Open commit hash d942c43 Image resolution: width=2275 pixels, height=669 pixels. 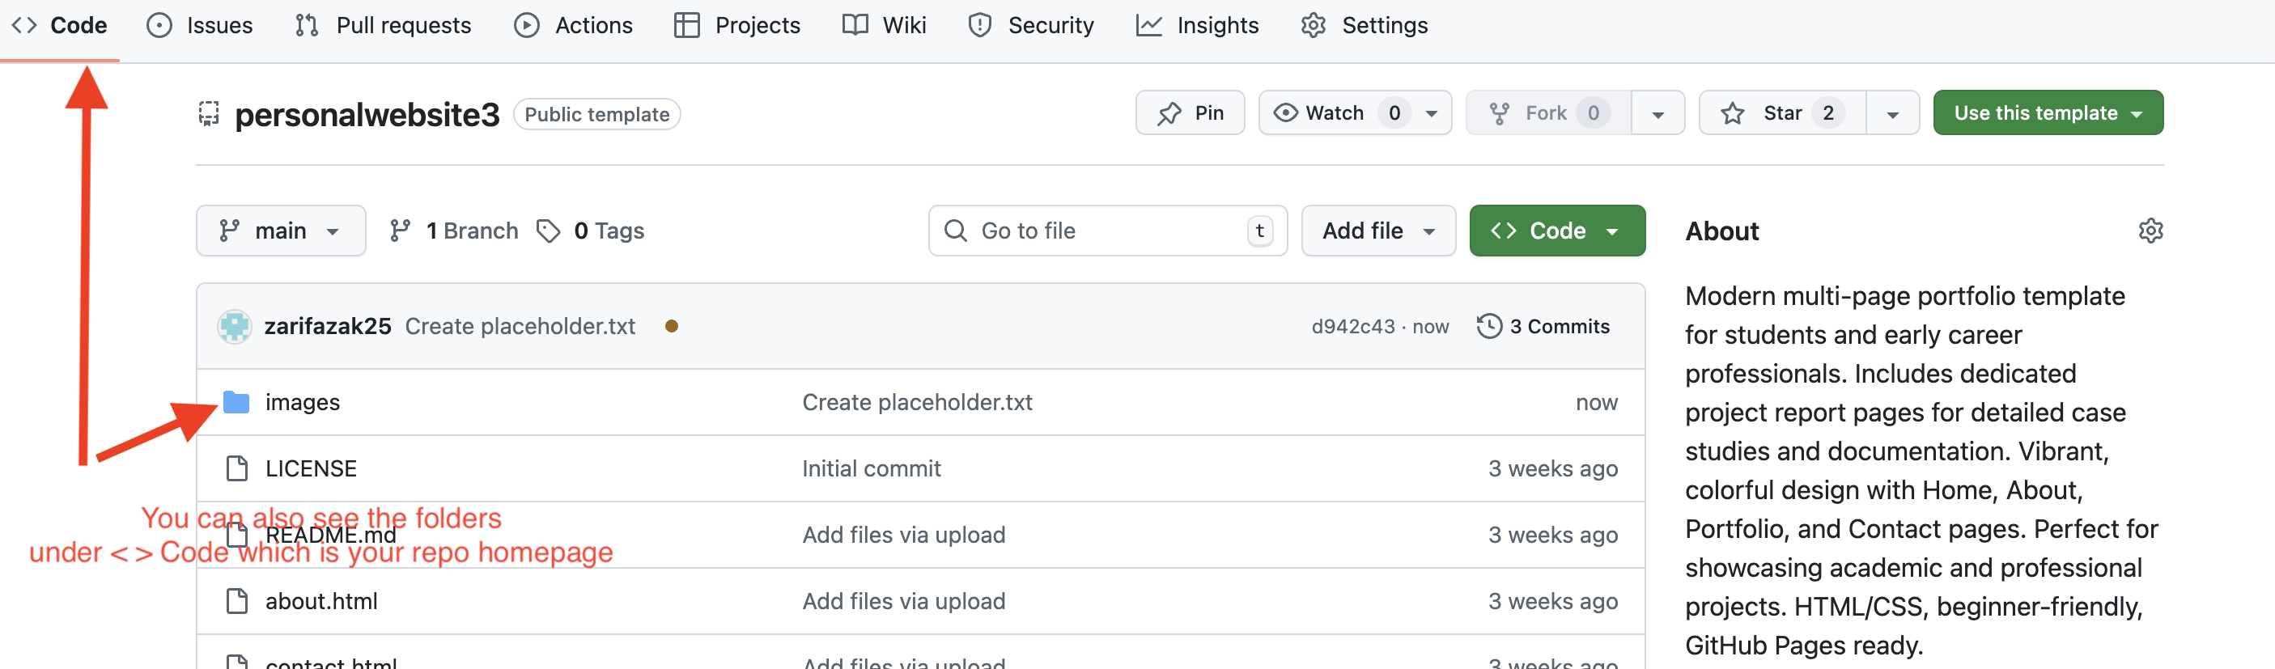(x=1353, y=327)
